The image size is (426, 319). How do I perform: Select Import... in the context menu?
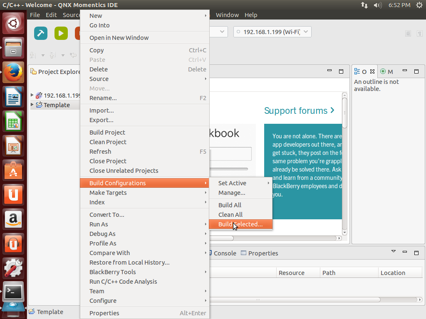tap(145, 110)
